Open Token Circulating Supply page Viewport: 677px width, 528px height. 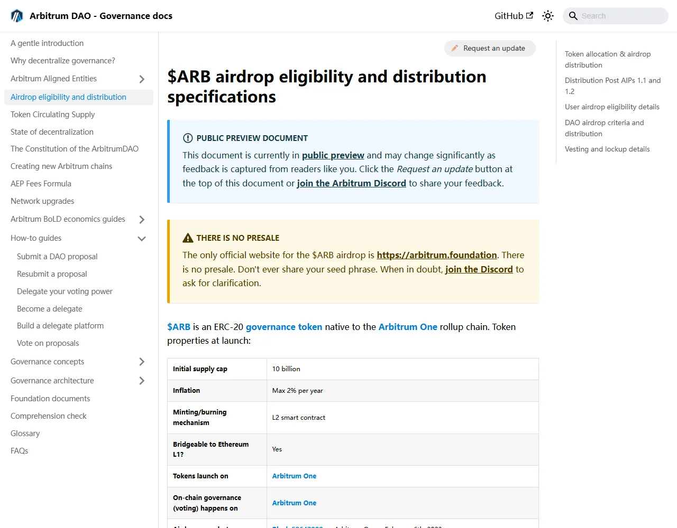tap(53, 115)
